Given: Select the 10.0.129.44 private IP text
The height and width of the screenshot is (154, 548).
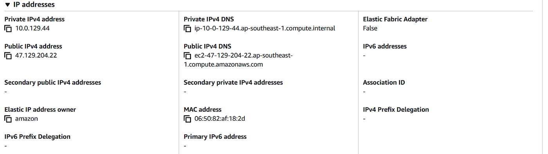Looking at the screenshot, I should point(32,28).
